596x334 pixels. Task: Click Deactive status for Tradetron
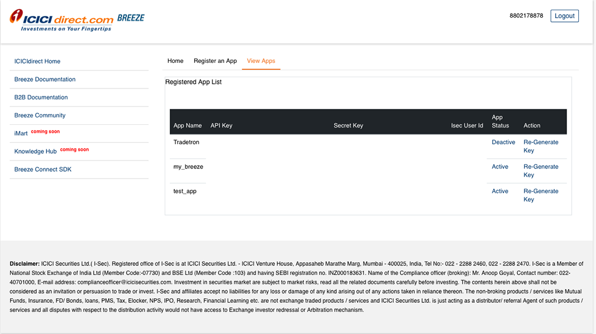(503, 142)
